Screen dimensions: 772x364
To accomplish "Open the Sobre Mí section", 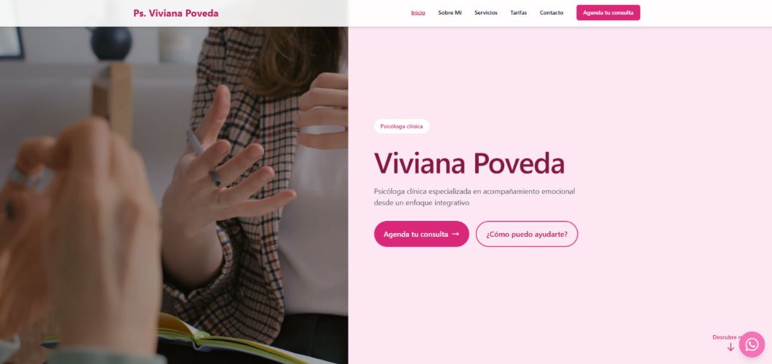I will coord(450,13).
